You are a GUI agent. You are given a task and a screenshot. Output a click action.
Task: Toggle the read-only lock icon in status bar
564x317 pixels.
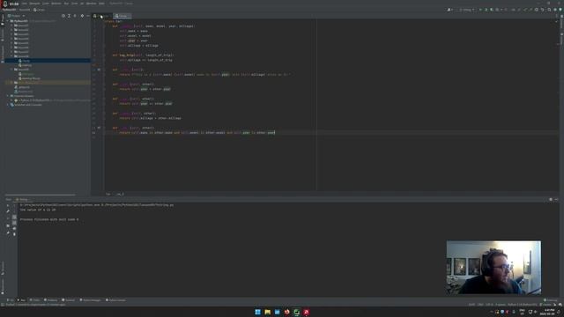555,305
